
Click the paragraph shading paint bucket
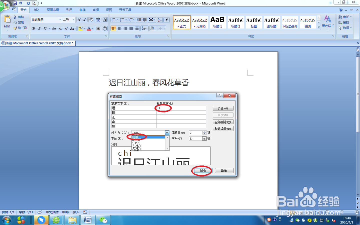(x=152, y=28)
